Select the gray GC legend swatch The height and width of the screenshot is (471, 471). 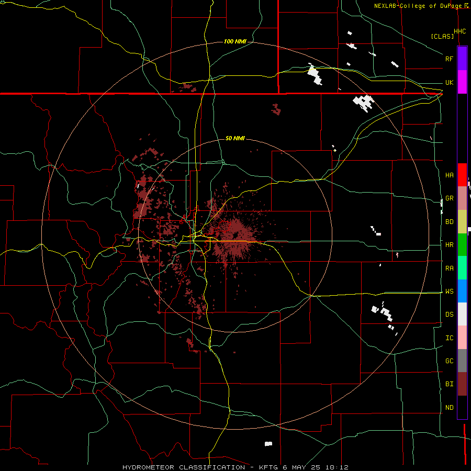[x=462, y=361]
